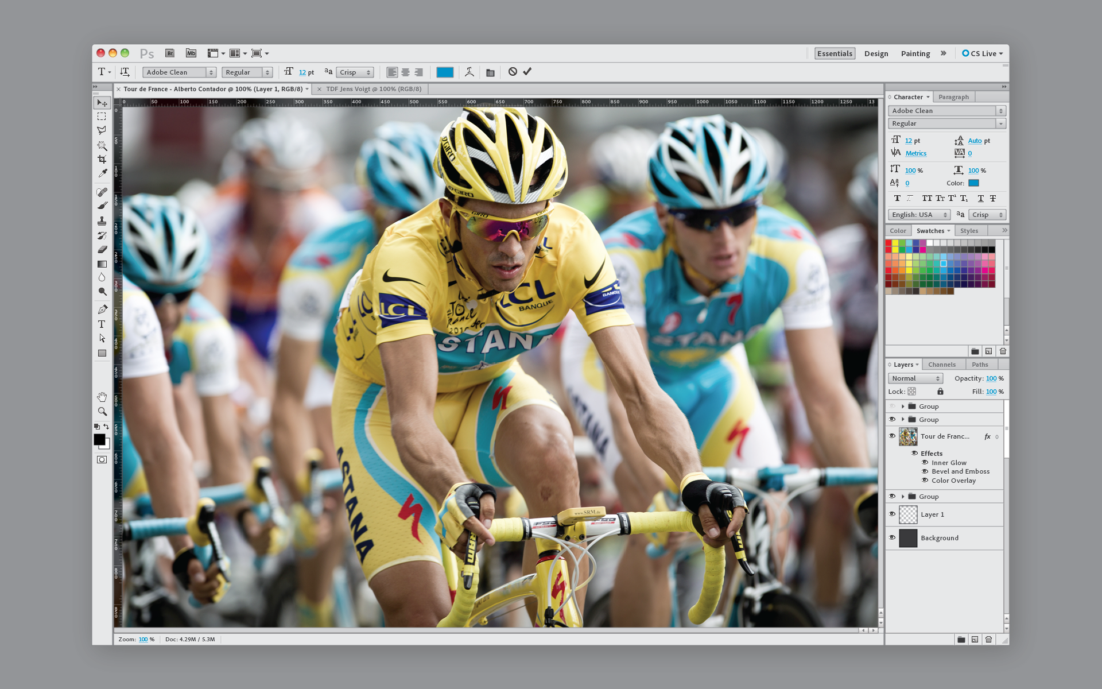Open the TDF Jens Voigt document tab

click(x=373, y=89)
